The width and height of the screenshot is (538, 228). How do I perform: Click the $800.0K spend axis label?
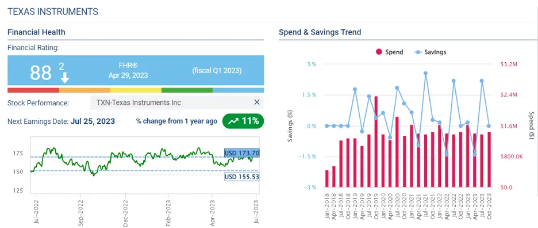pyautogui.click(x=511, y=157)
